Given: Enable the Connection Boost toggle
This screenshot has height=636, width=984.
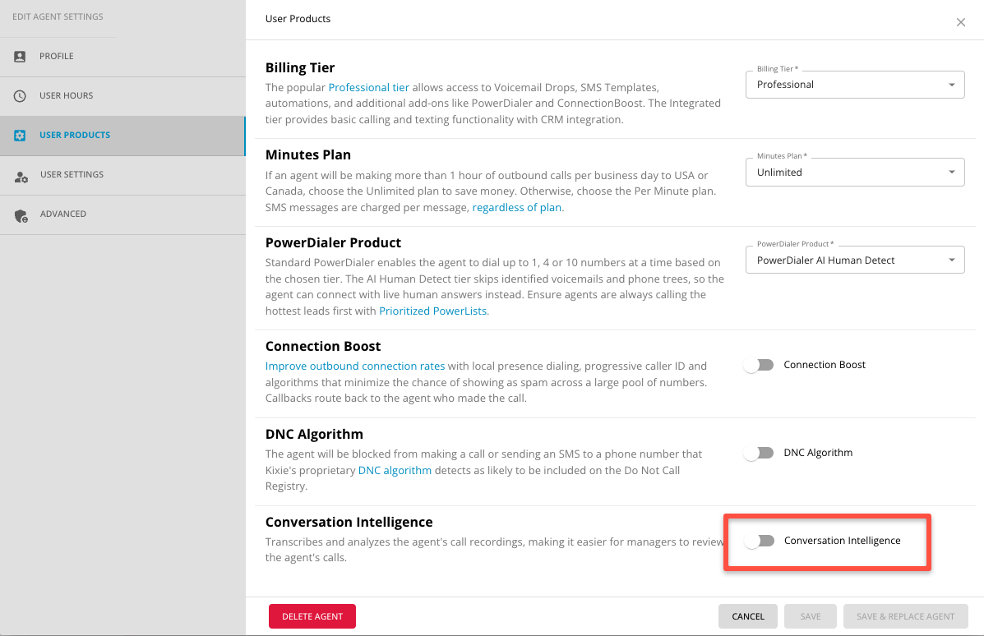Looking at the screenshot, I should click(759, 365).
